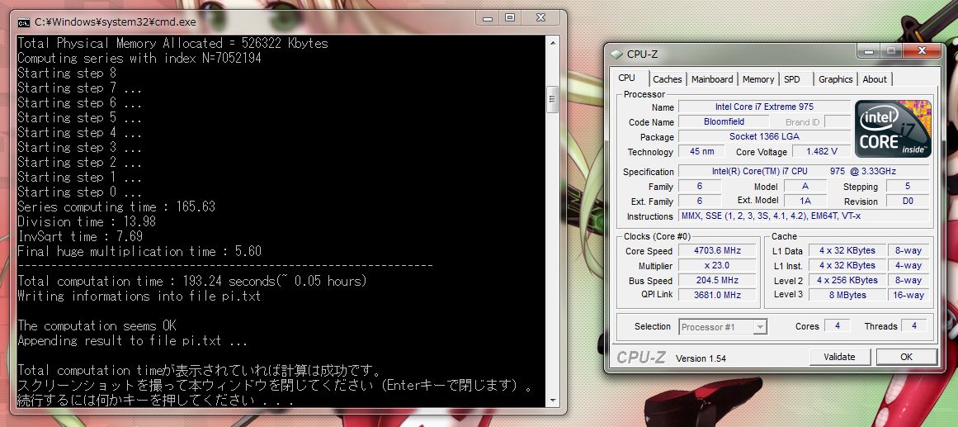Open the About tab
Viewport: 958px width, 427px height.
pos(875,79)
